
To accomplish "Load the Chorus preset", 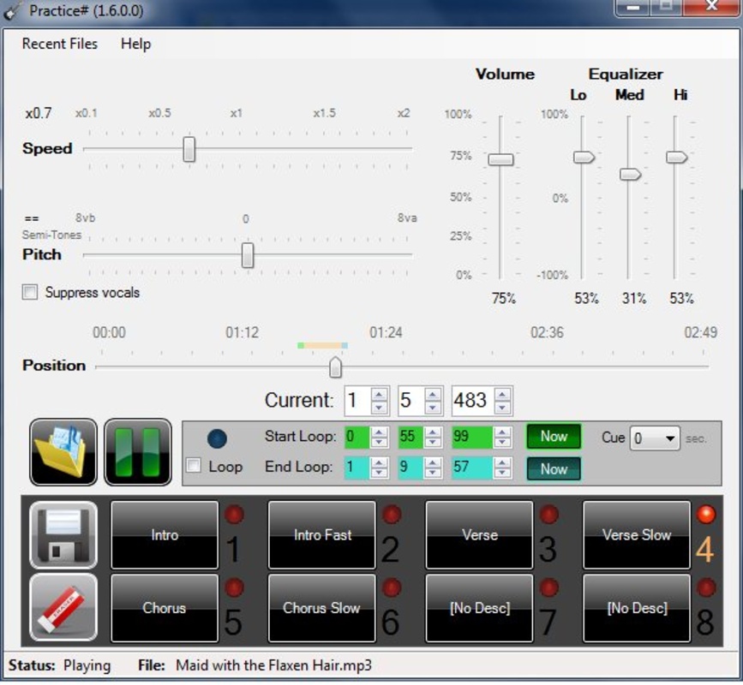I will pos(165,608).
